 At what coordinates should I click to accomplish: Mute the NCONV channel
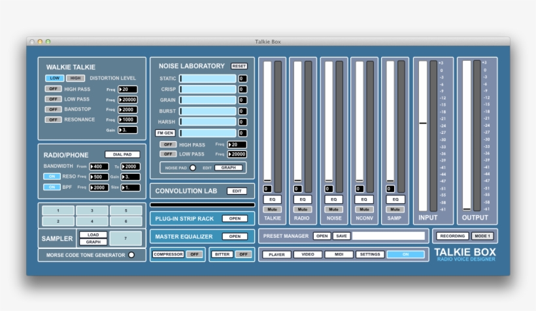click(364, 209)
